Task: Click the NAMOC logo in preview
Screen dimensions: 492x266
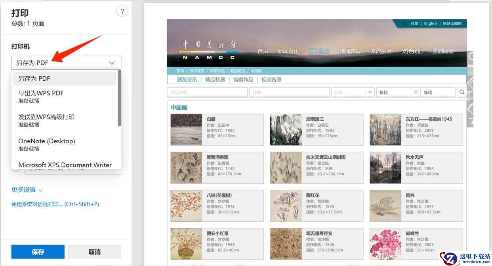Action: pyautogui.click(x=208, y=49)
